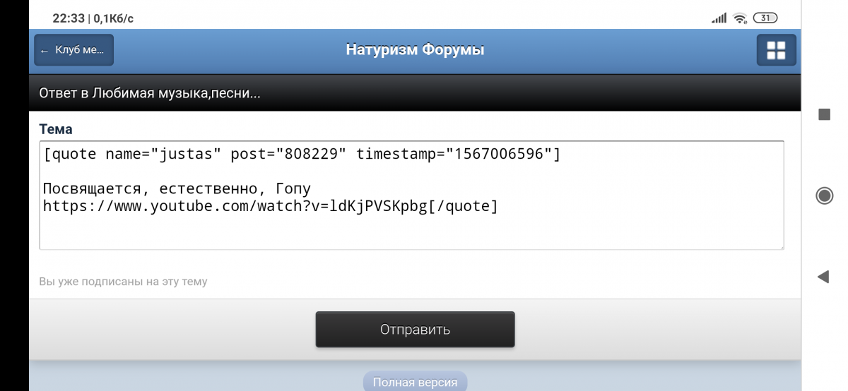The image size is (848, 391).
Task: Tap the battery indicator in status bar
Action: [765, 18]
